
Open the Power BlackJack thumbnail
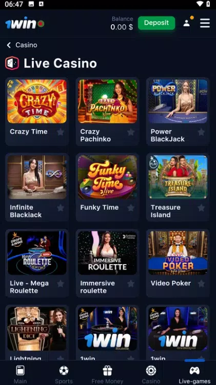[178, 101]
